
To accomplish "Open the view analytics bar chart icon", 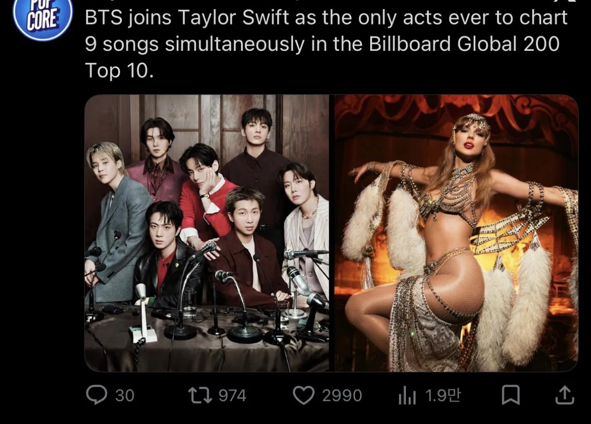I will pyautogui.click(x=407, y=396).
